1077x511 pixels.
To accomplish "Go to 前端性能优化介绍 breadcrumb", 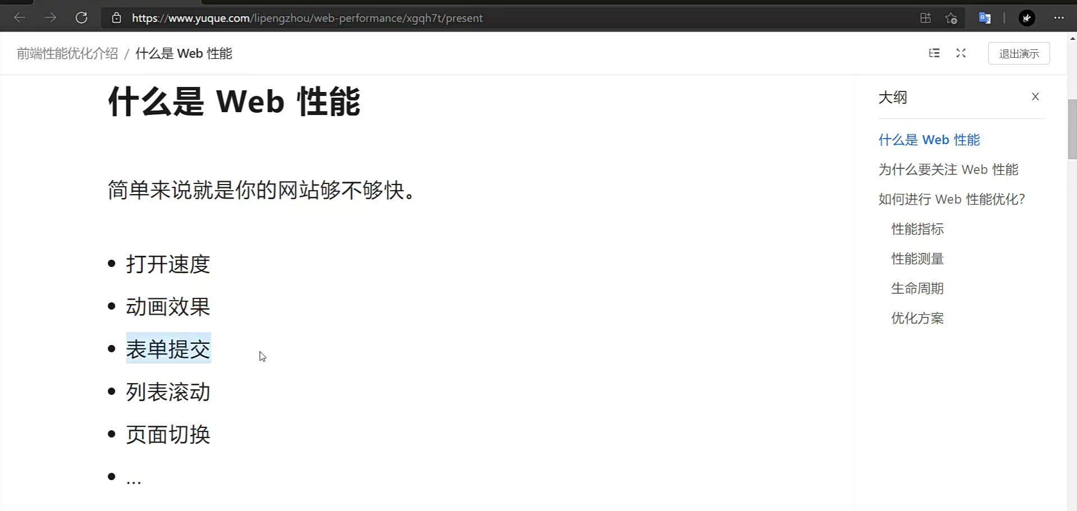I will click(67, 54).
